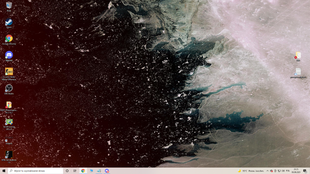Select the Discord desktop shortcut
This screenshot has width=310, height=174.
point(9,56)
